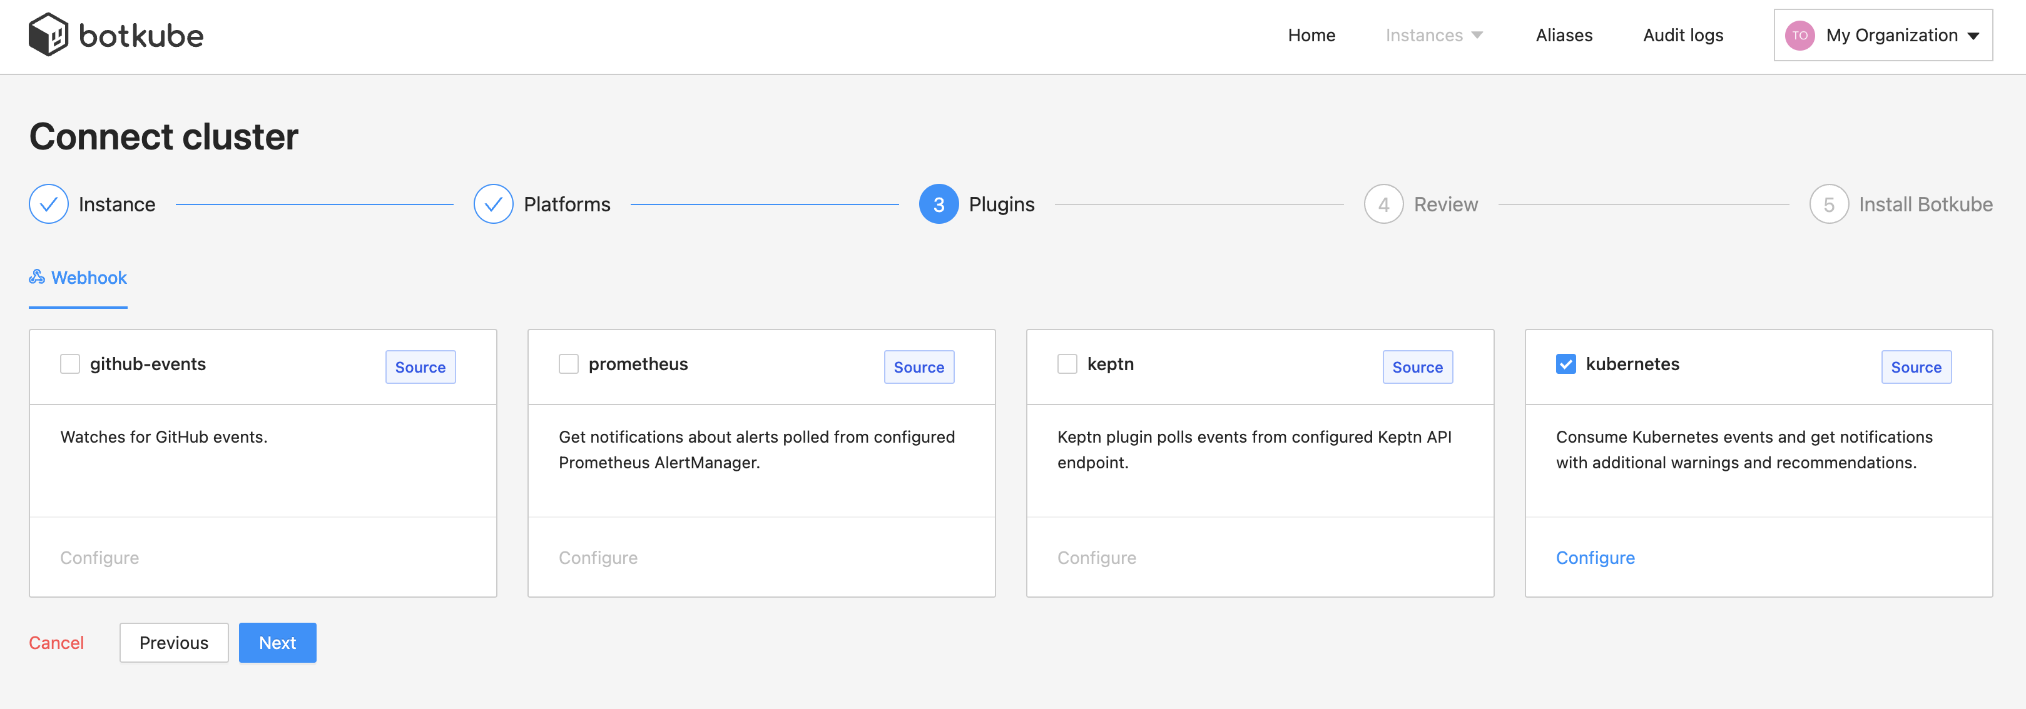Enable the github-events plugin checkbox
This screenshot has height=709, width=2026.
point(70,364)
